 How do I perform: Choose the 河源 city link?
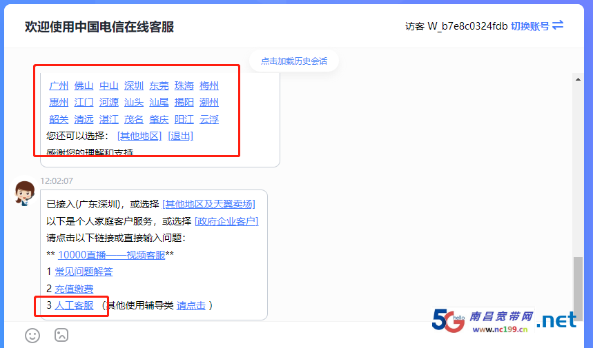point(109,102)
